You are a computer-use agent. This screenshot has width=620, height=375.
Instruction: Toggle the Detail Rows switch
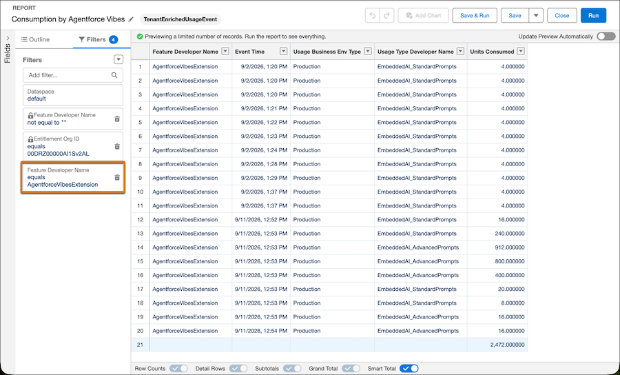(x=238, y=368)
